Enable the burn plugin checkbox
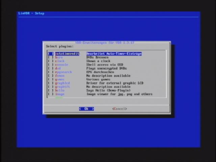 point(51,57)
